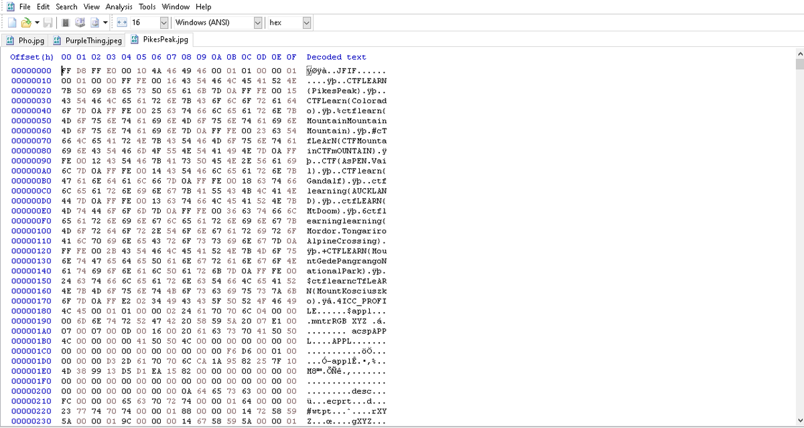Expand the recent files arrow beside Open
804x428 pixels.
pyautogui.click(x=37, y=23)
